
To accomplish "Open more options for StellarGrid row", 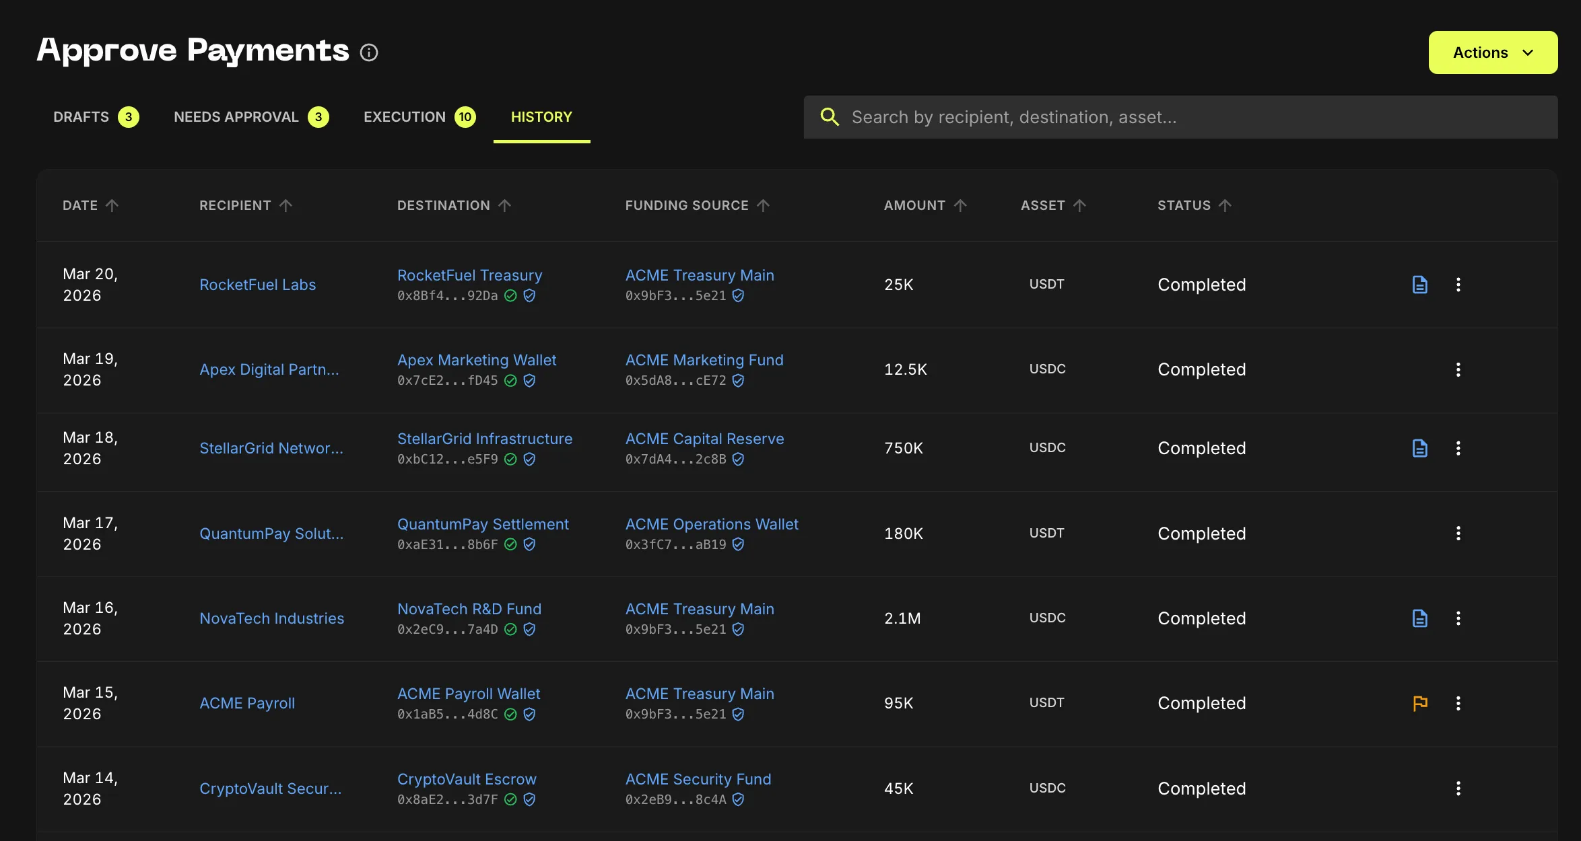I will 1458,448.
